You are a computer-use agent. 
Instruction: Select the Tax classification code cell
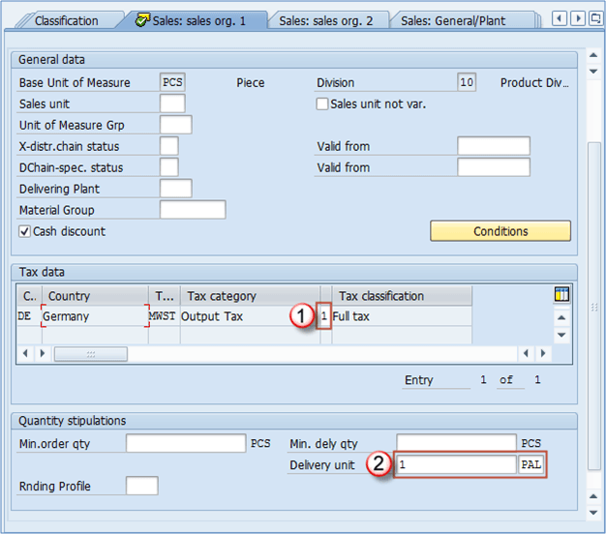pyautogui.click(x=325, y=316)
